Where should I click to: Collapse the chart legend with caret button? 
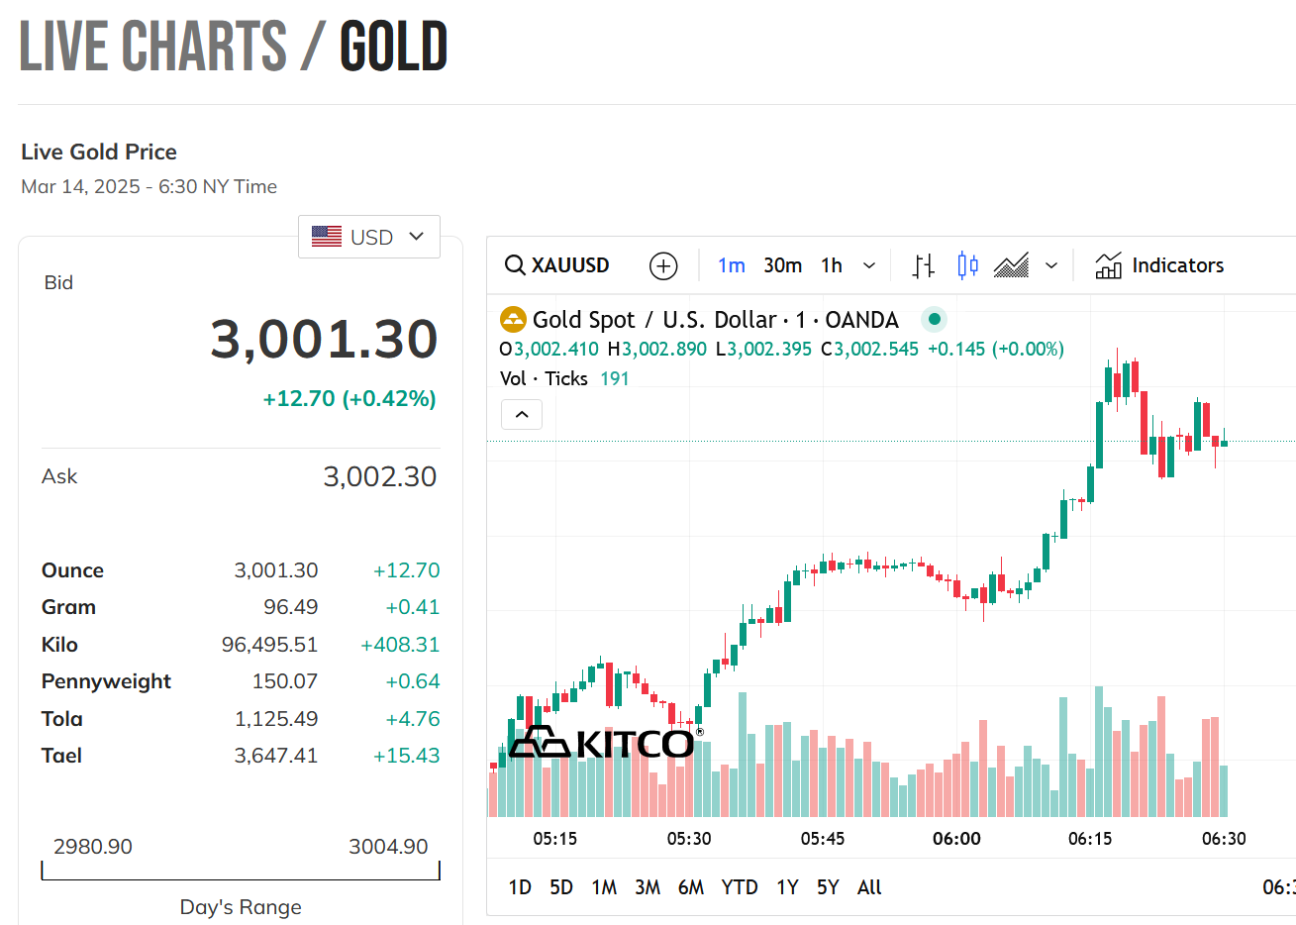tap(522, 414)
